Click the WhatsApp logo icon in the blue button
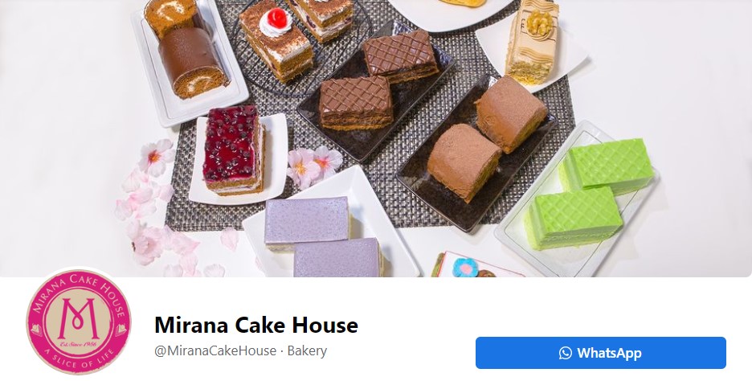Screen dimensions: 752x381 click(566, 353)
